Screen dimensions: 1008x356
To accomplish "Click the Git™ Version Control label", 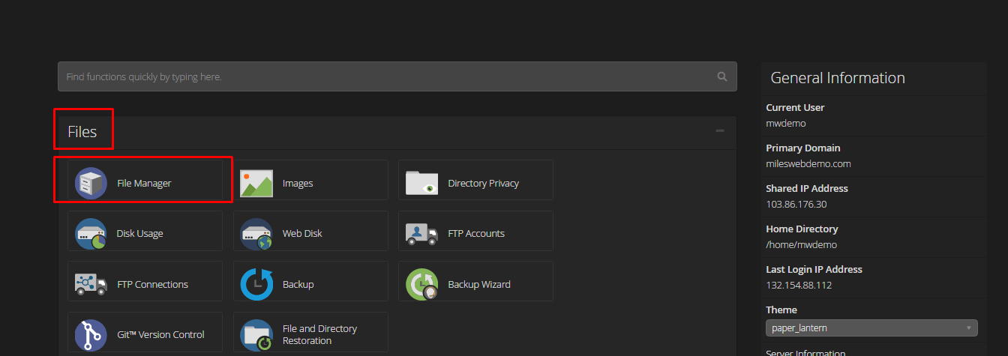I will (160, 334).
